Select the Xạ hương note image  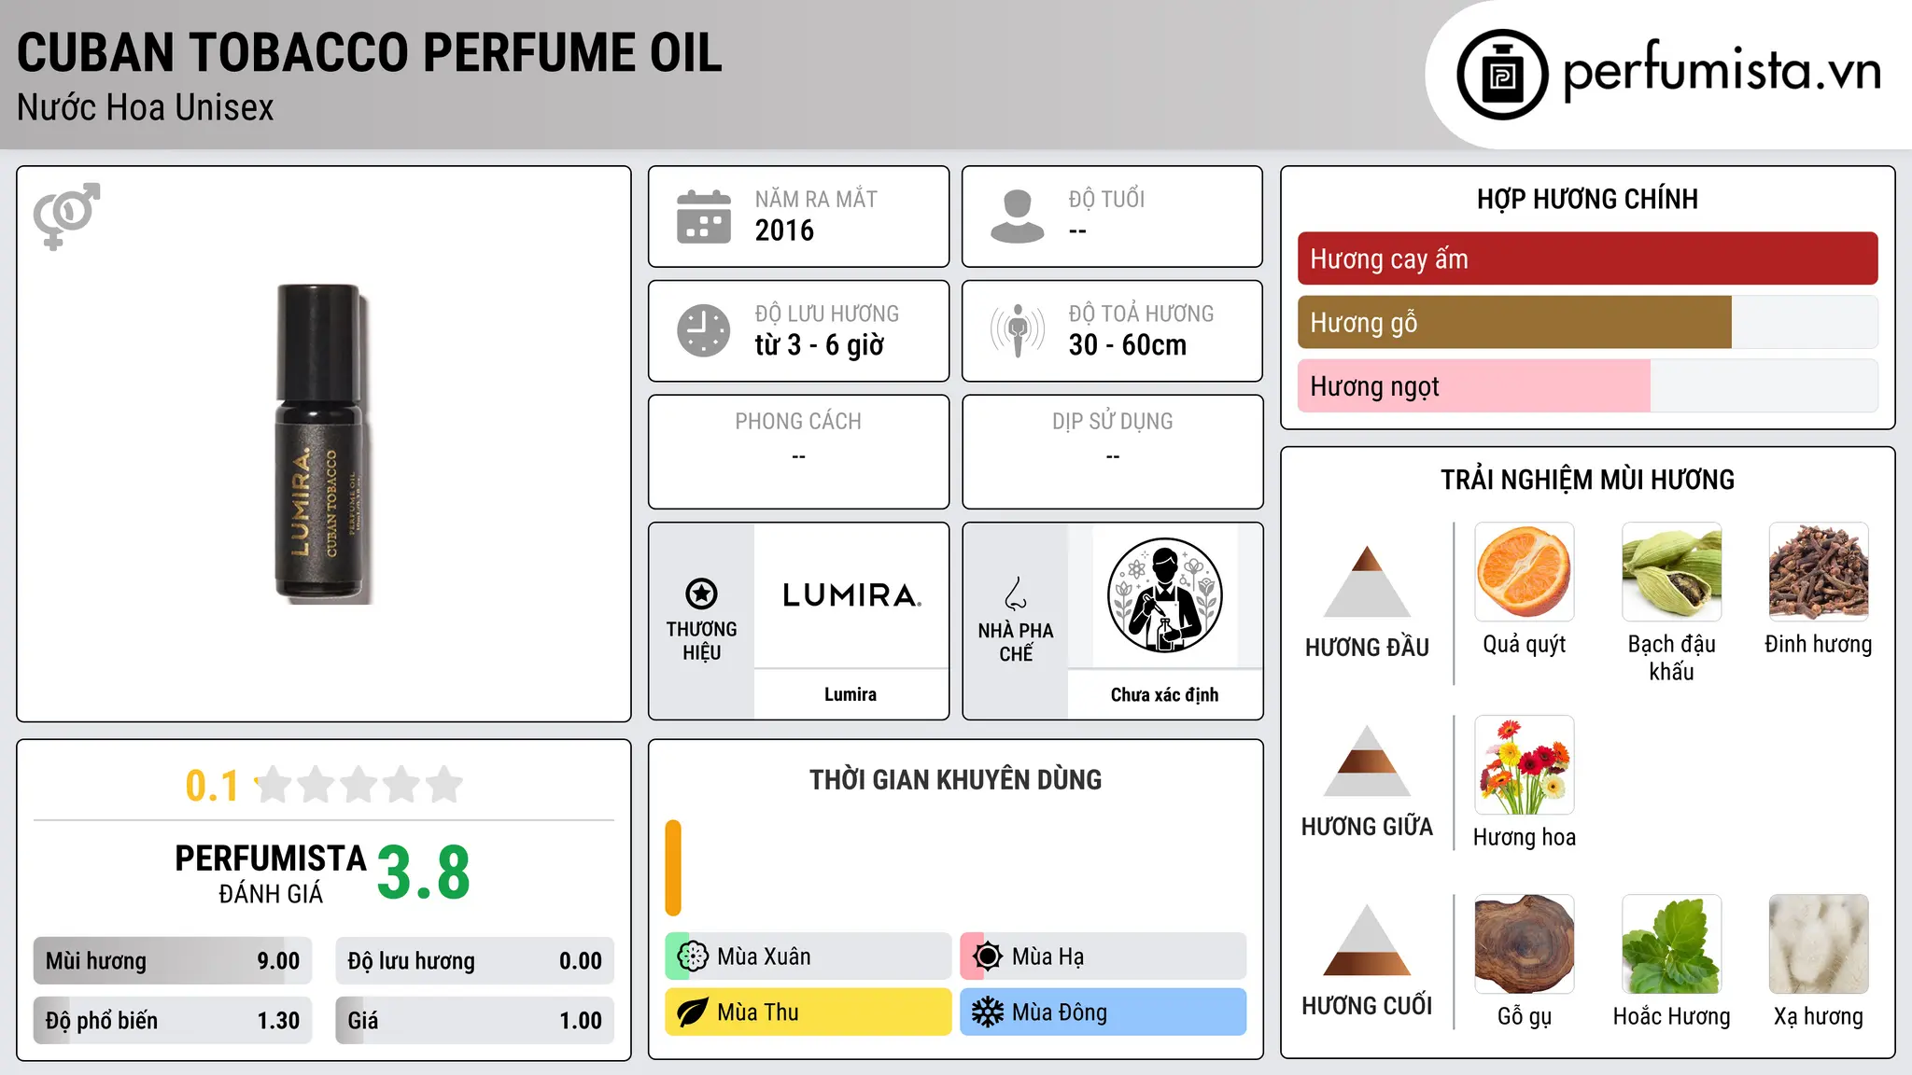coord(1819,944)
